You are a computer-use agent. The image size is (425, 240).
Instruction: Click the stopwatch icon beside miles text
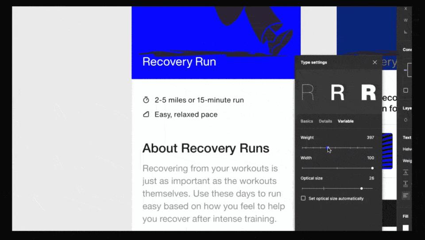146,100
